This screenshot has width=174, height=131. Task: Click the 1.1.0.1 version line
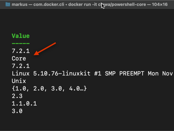24,103
